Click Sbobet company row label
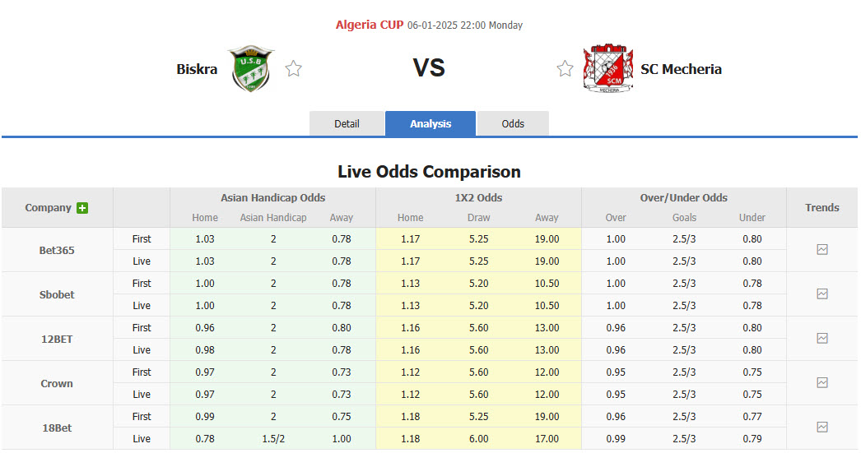The width and height of the screenshot is (861, 453). pos(57,294)
